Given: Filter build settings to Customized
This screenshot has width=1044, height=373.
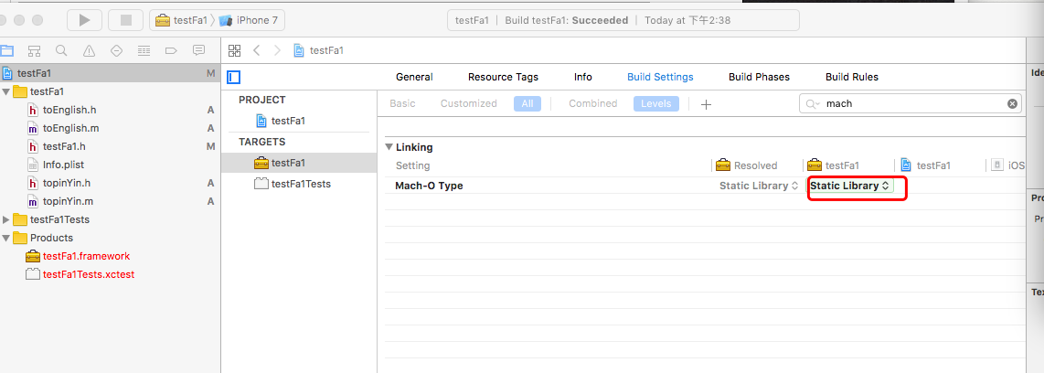Looking at the screenshot, I should pos(469,104).
